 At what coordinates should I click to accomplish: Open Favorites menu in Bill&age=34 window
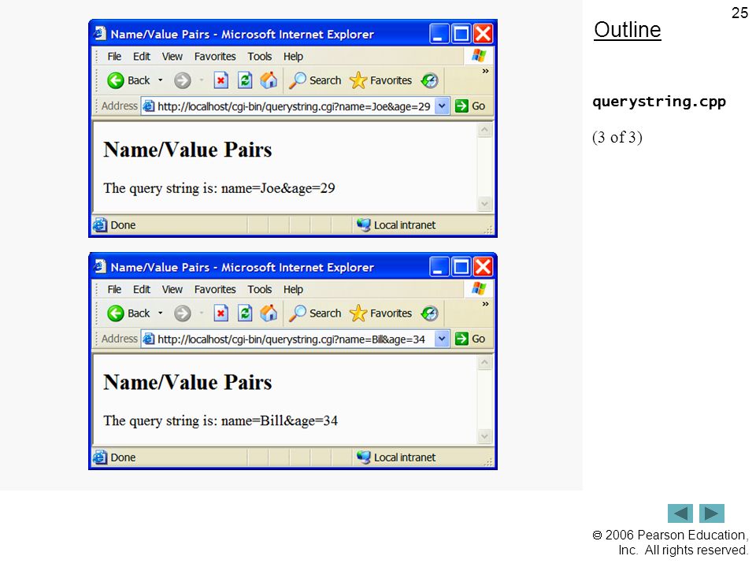coord(215,289)
